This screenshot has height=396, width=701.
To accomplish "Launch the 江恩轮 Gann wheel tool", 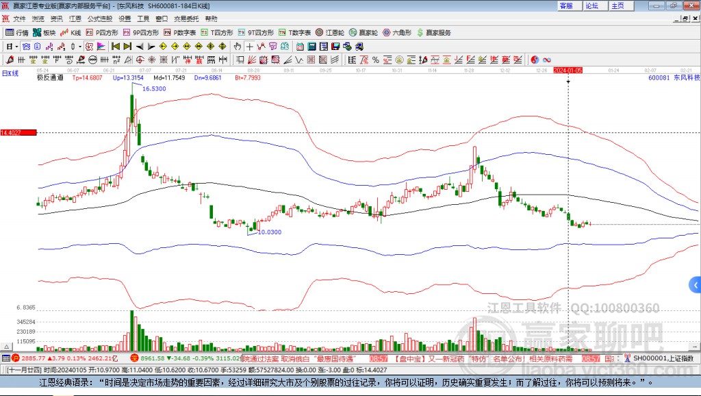I will [x=331, y=32].
